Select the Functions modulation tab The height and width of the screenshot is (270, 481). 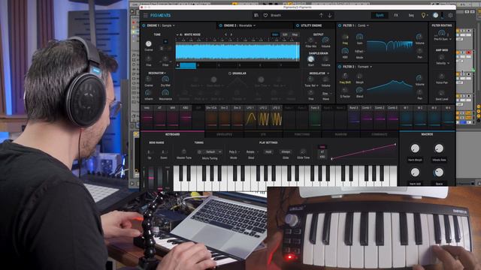[302, 134]
